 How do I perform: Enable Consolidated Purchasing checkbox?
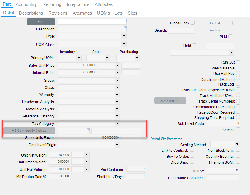point(238,106)
